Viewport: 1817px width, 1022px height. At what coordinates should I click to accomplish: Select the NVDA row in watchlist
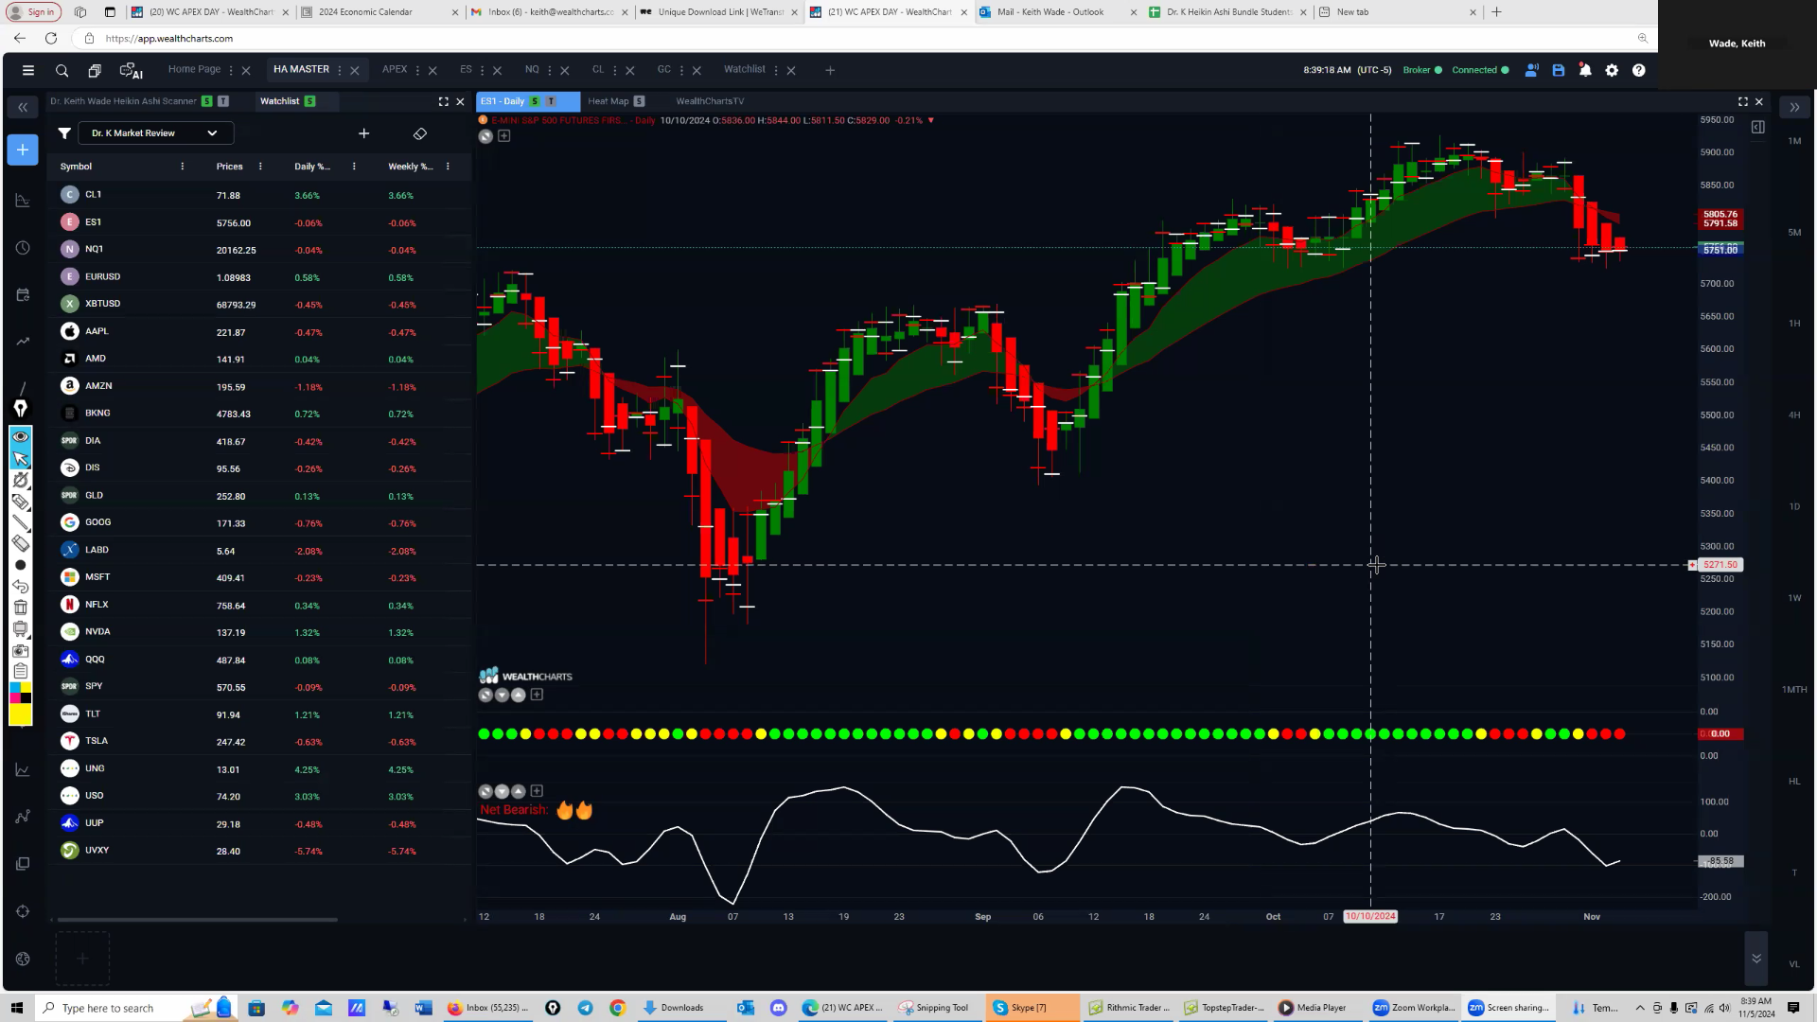tap(259, 632)
